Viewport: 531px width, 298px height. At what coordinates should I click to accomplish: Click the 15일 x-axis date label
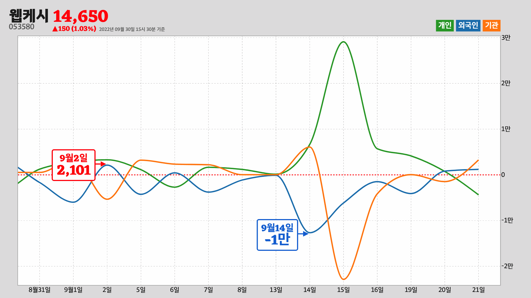343,290
